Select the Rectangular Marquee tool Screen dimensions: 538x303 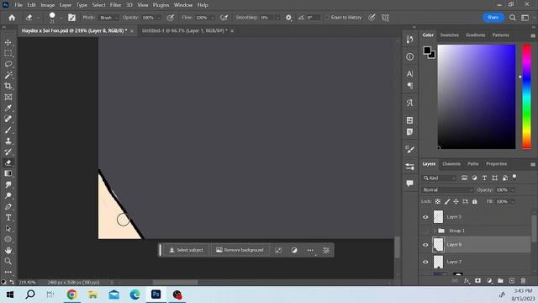[x=8, y=53]
